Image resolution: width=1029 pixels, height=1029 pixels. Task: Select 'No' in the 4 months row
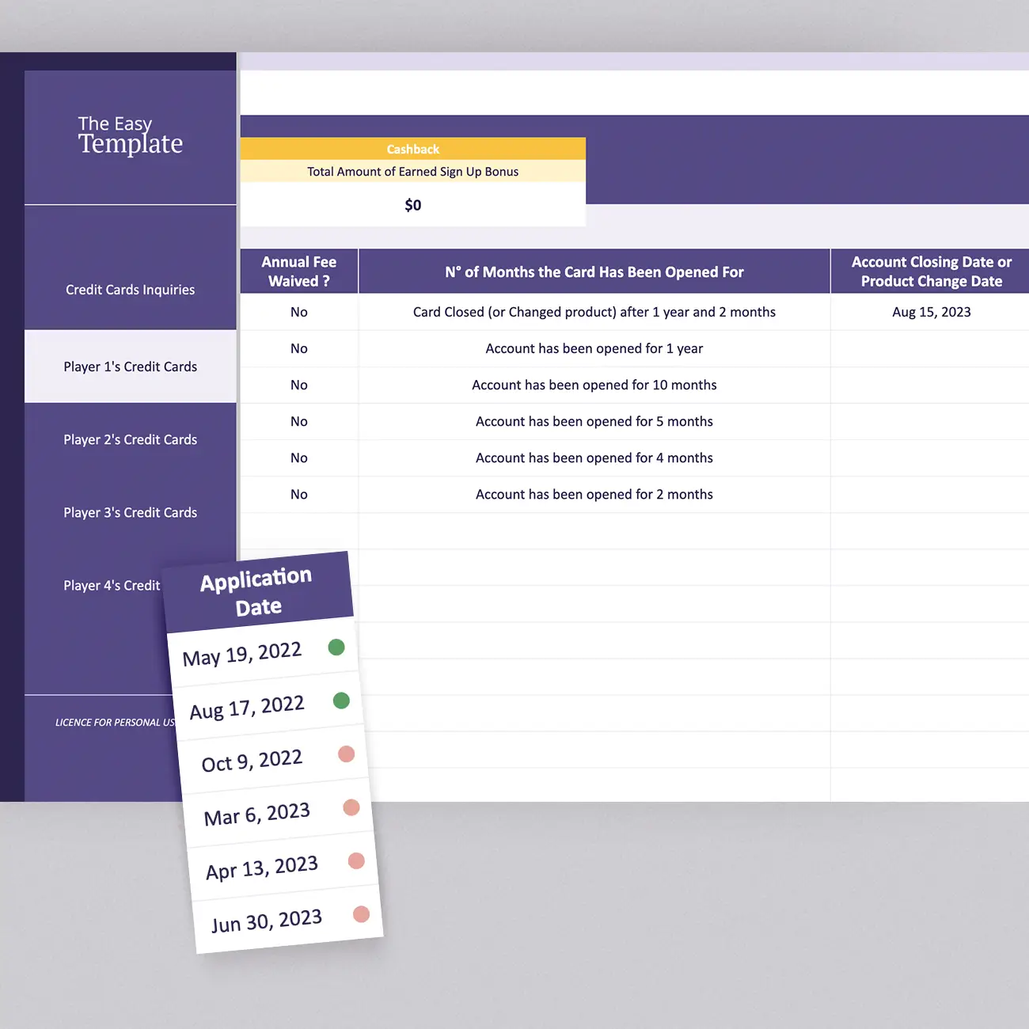299,458
